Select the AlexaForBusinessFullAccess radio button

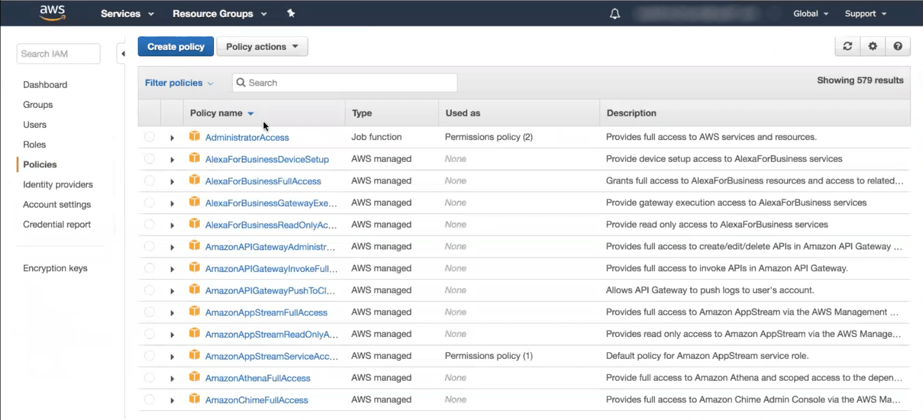tap(149, 181)
